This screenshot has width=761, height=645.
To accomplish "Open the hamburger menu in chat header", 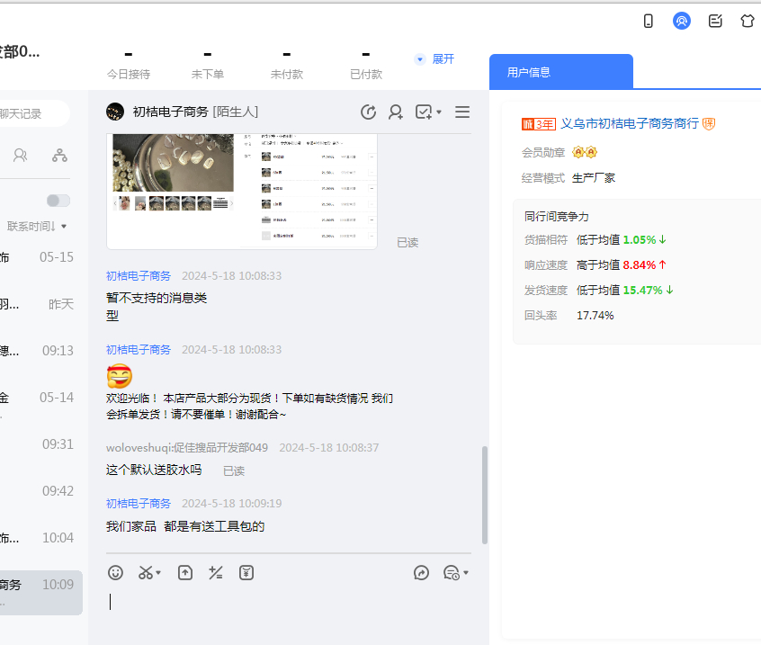I will coord(462,112).
